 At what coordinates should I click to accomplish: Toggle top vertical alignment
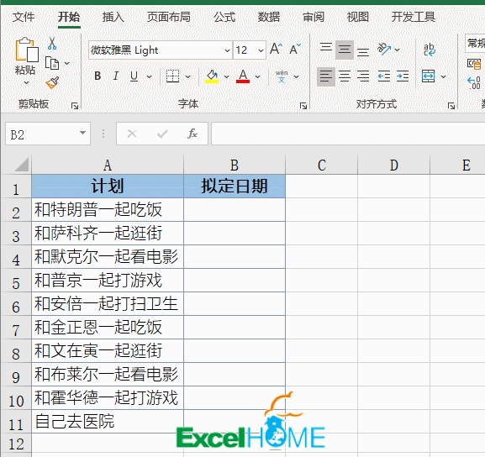tap(326, 48)
